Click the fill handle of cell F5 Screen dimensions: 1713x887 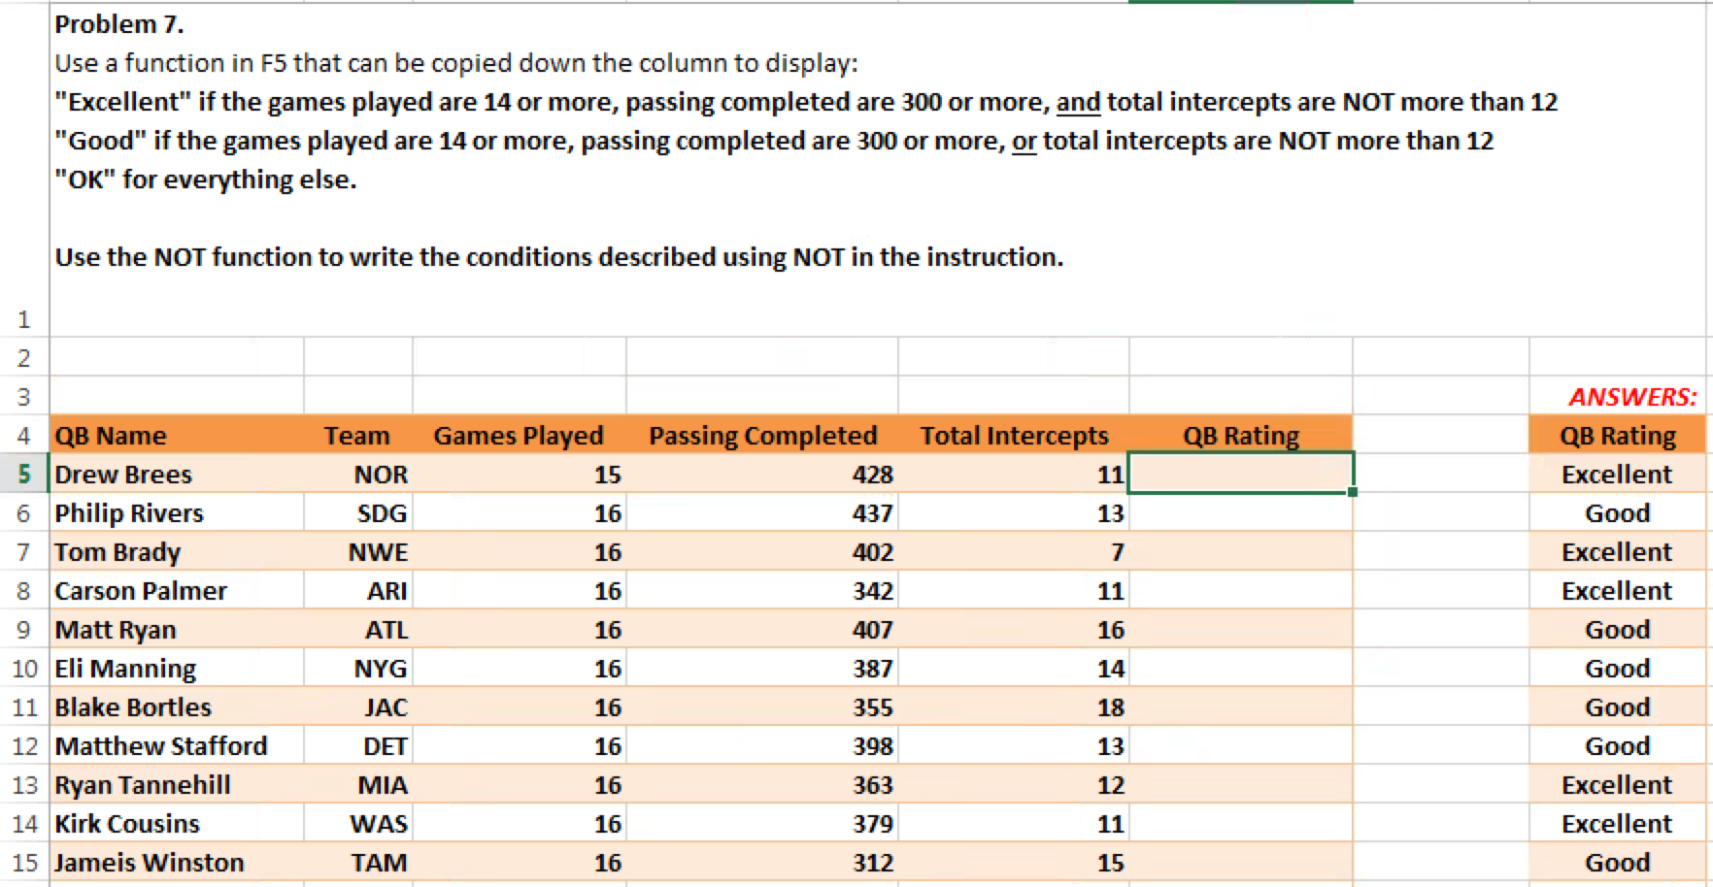[x=1353, y=494]
